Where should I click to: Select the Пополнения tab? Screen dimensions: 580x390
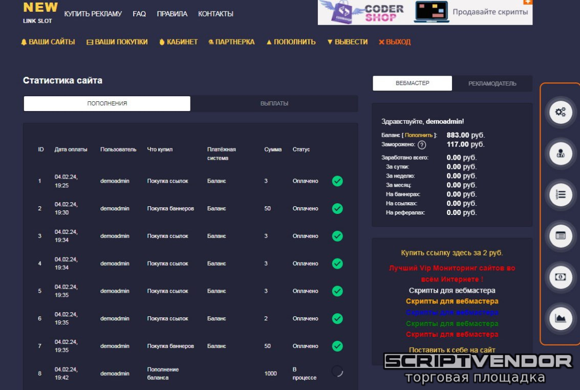pyautogui.click(x=107, y=103)
